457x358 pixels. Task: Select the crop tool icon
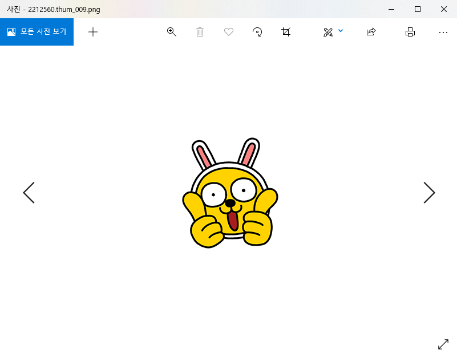tap(286, 32)
